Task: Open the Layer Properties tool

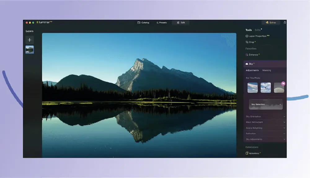Action: (257, 36)
